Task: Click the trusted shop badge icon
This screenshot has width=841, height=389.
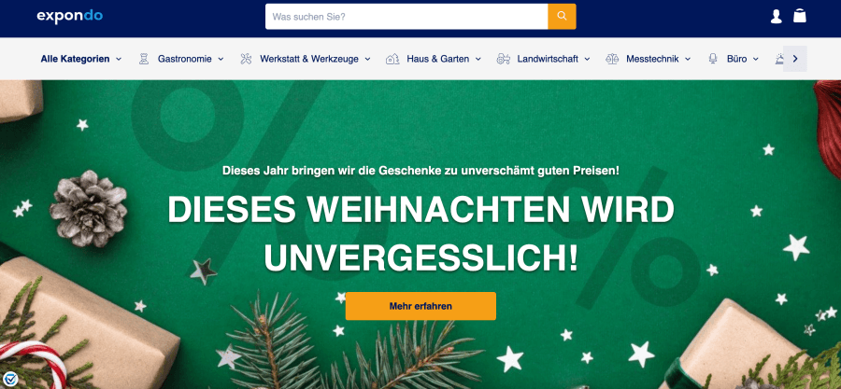Action: coord(9,381)
